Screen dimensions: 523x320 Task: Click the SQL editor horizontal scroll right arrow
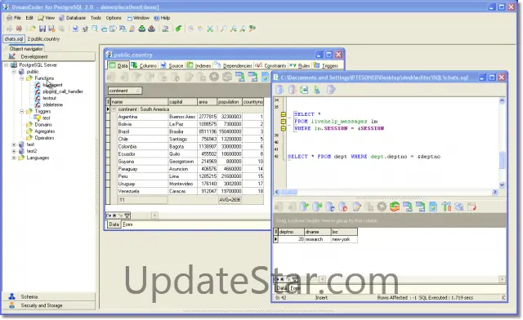coord(495,192)
